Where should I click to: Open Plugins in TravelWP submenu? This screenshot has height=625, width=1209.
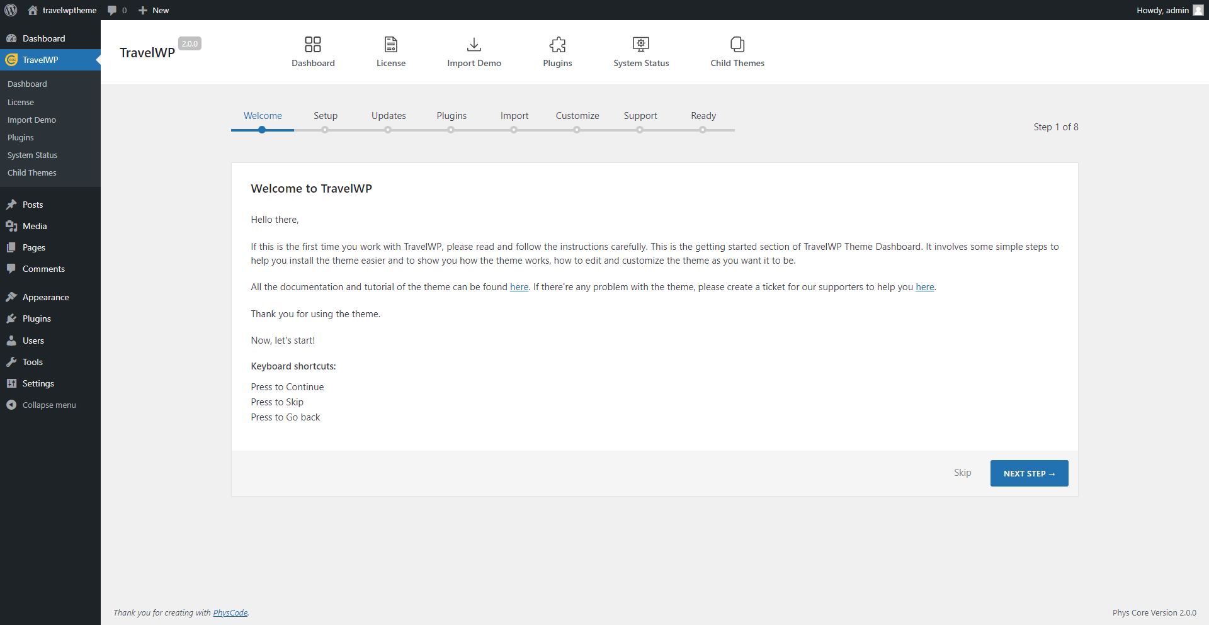(21, 137)
